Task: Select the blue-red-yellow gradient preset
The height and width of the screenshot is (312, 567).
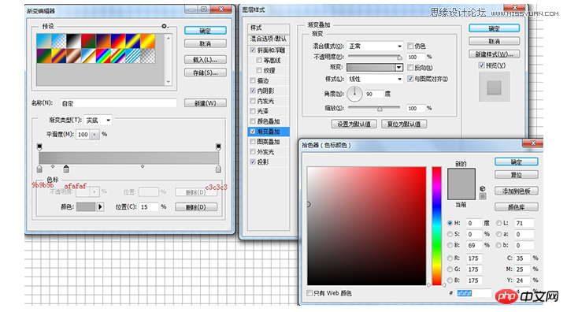Action: point(118,41)
